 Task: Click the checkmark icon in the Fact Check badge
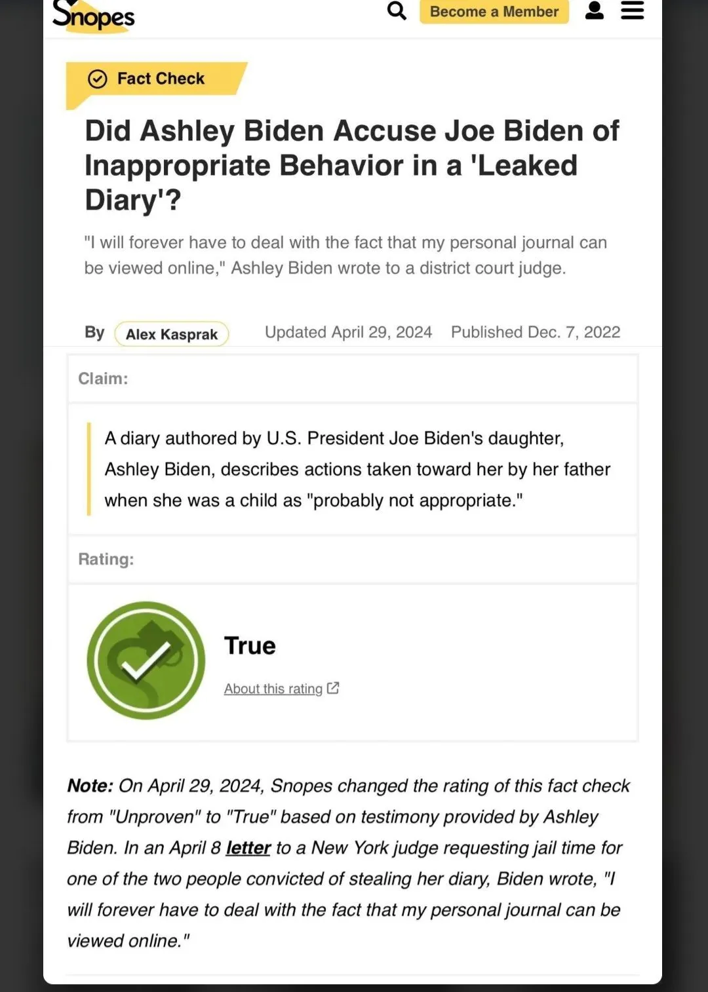point(97,79)
